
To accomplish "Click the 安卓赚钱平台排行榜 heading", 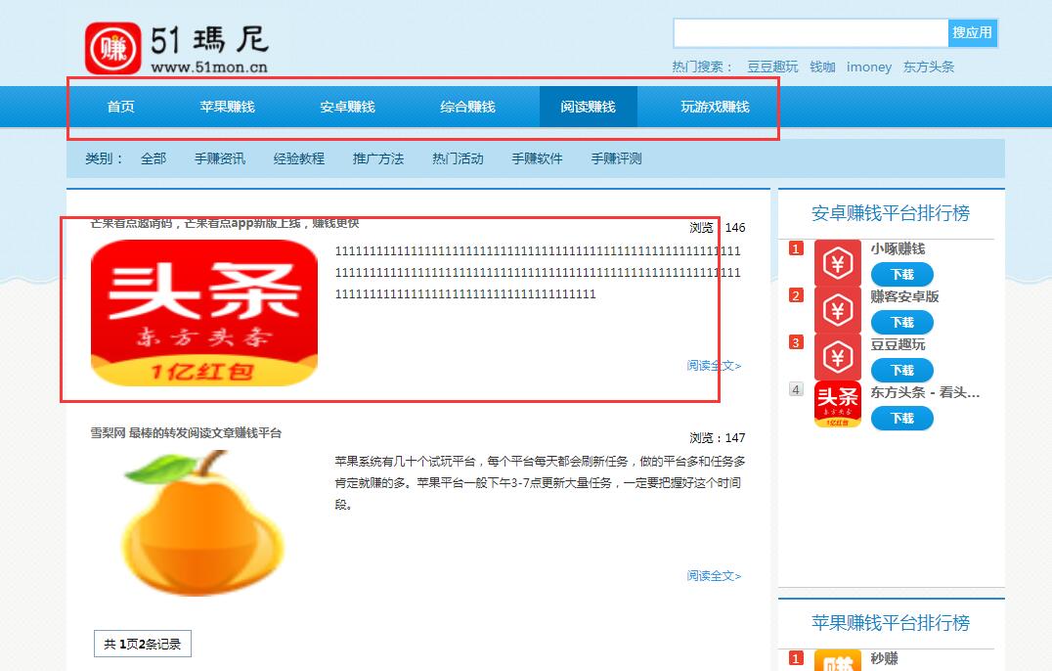I will click(891, 213).
